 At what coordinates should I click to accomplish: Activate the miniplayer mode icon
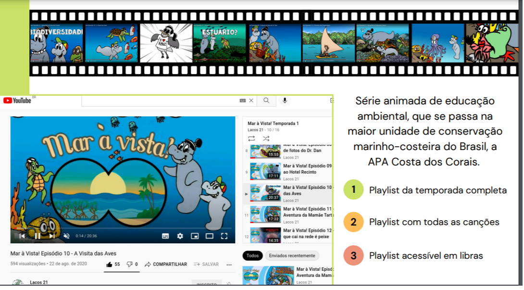coord(195,236)
